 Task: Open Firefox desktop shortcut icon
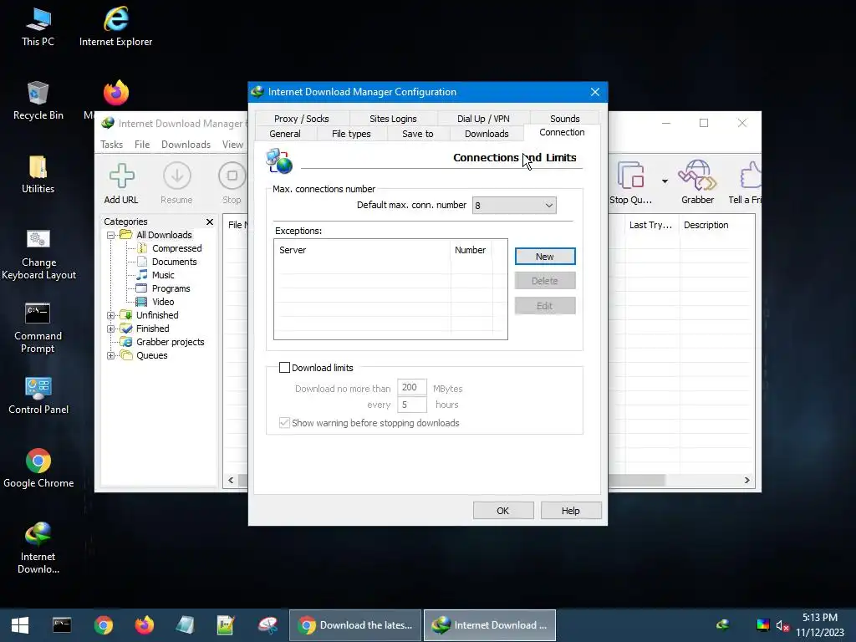click(116, 93)
